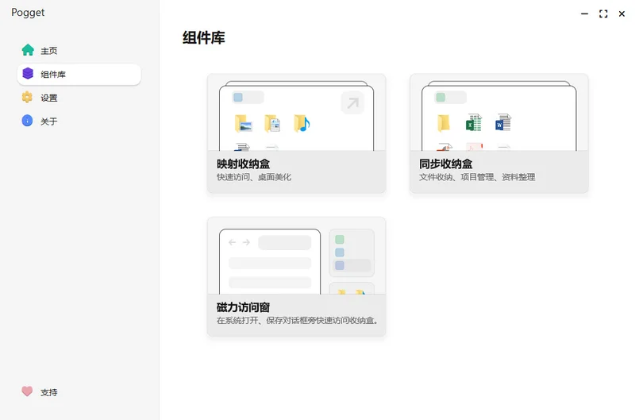Click the green home icon
635x420 pixels.
tap(28, 50)
